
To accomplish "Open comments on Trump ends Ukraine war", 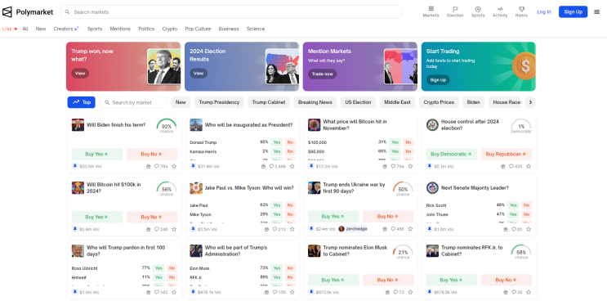I will click(x=397, y=229).
